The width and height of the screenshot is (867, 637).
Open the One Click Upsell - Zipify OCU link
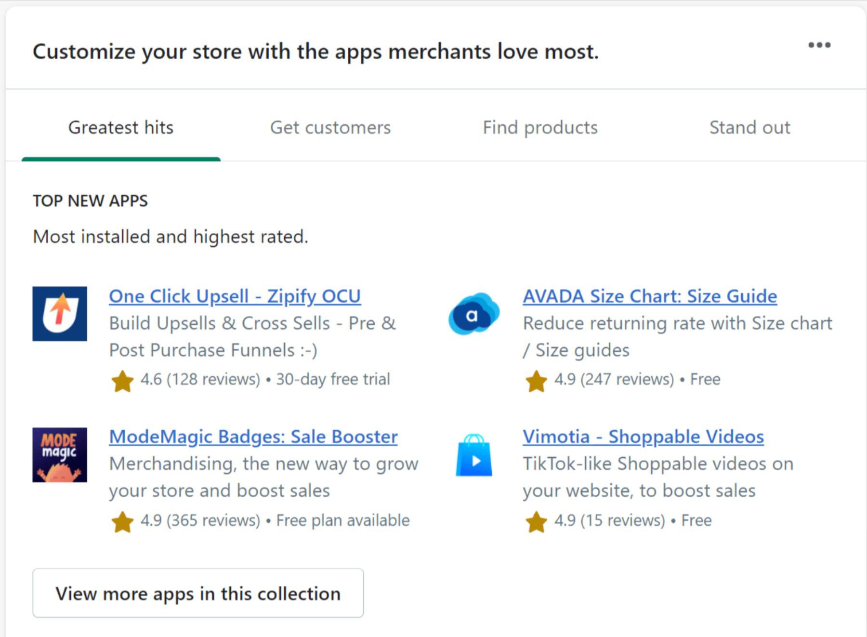(x=235, y=296)
